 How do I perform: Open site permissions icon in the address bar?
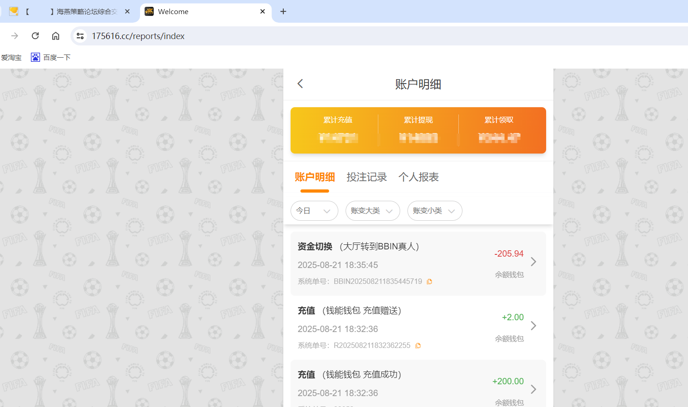[x=80, y=35]
